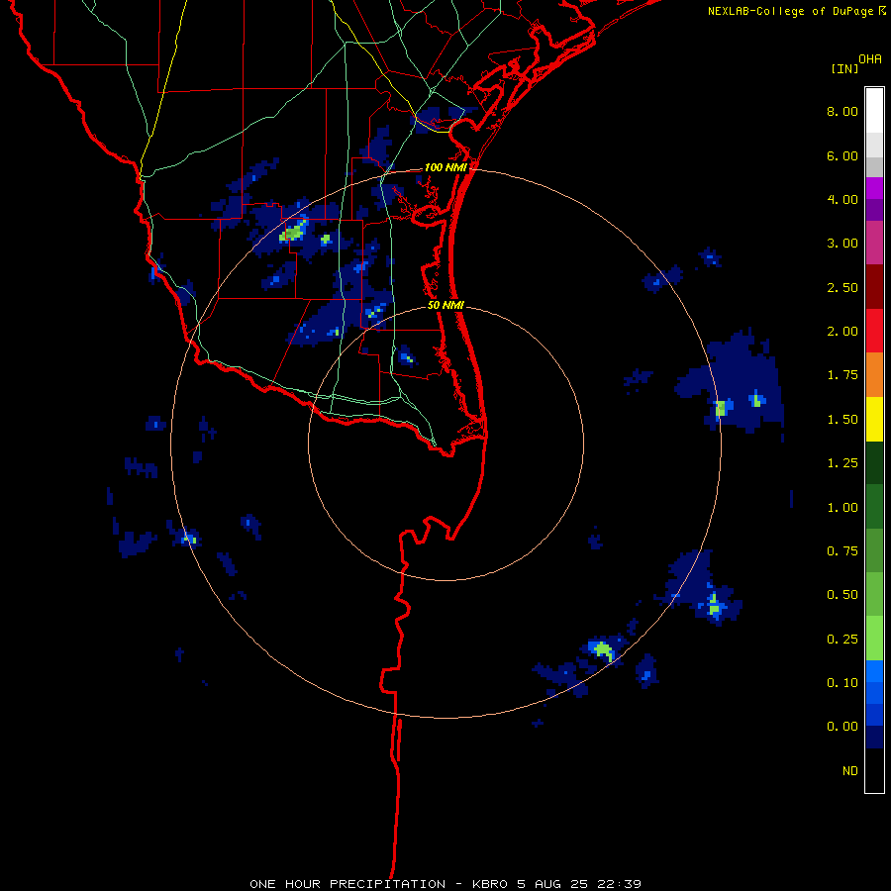The height and width of the screenshot is (891, 891).
Task: Click the KBRO station identifier in caption
Action: pyautogui.click(x=491, y=884)
